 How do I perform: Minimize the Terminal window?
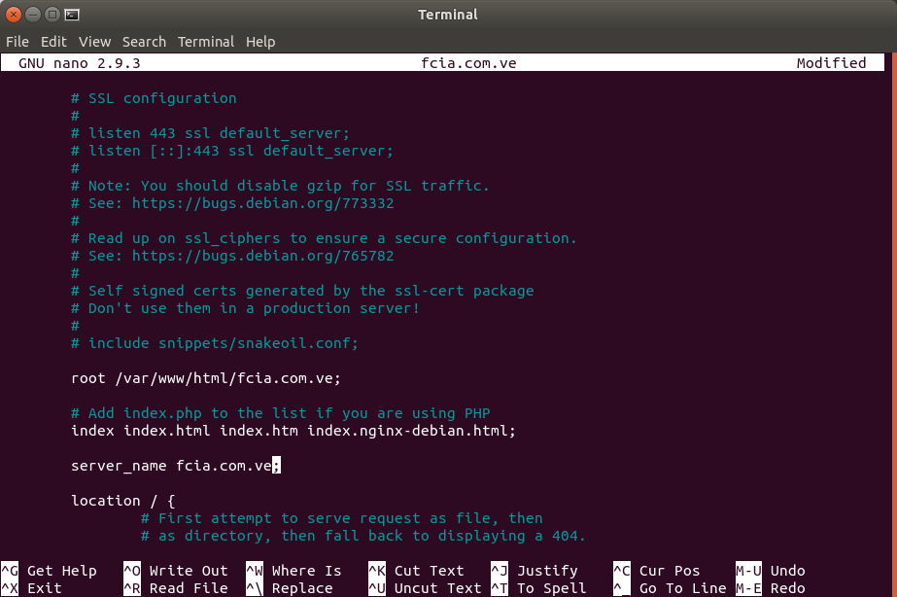tap(34, 15)
